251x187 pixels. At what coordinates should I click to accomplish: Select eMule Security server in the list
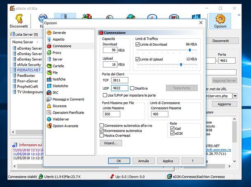pos(29,65)
